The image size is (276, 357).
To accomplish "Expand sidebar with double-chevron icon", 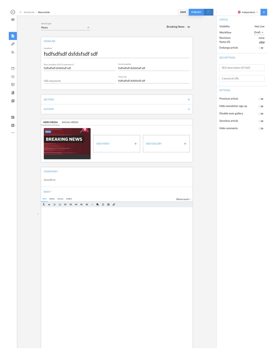I will tap(20, 12).
